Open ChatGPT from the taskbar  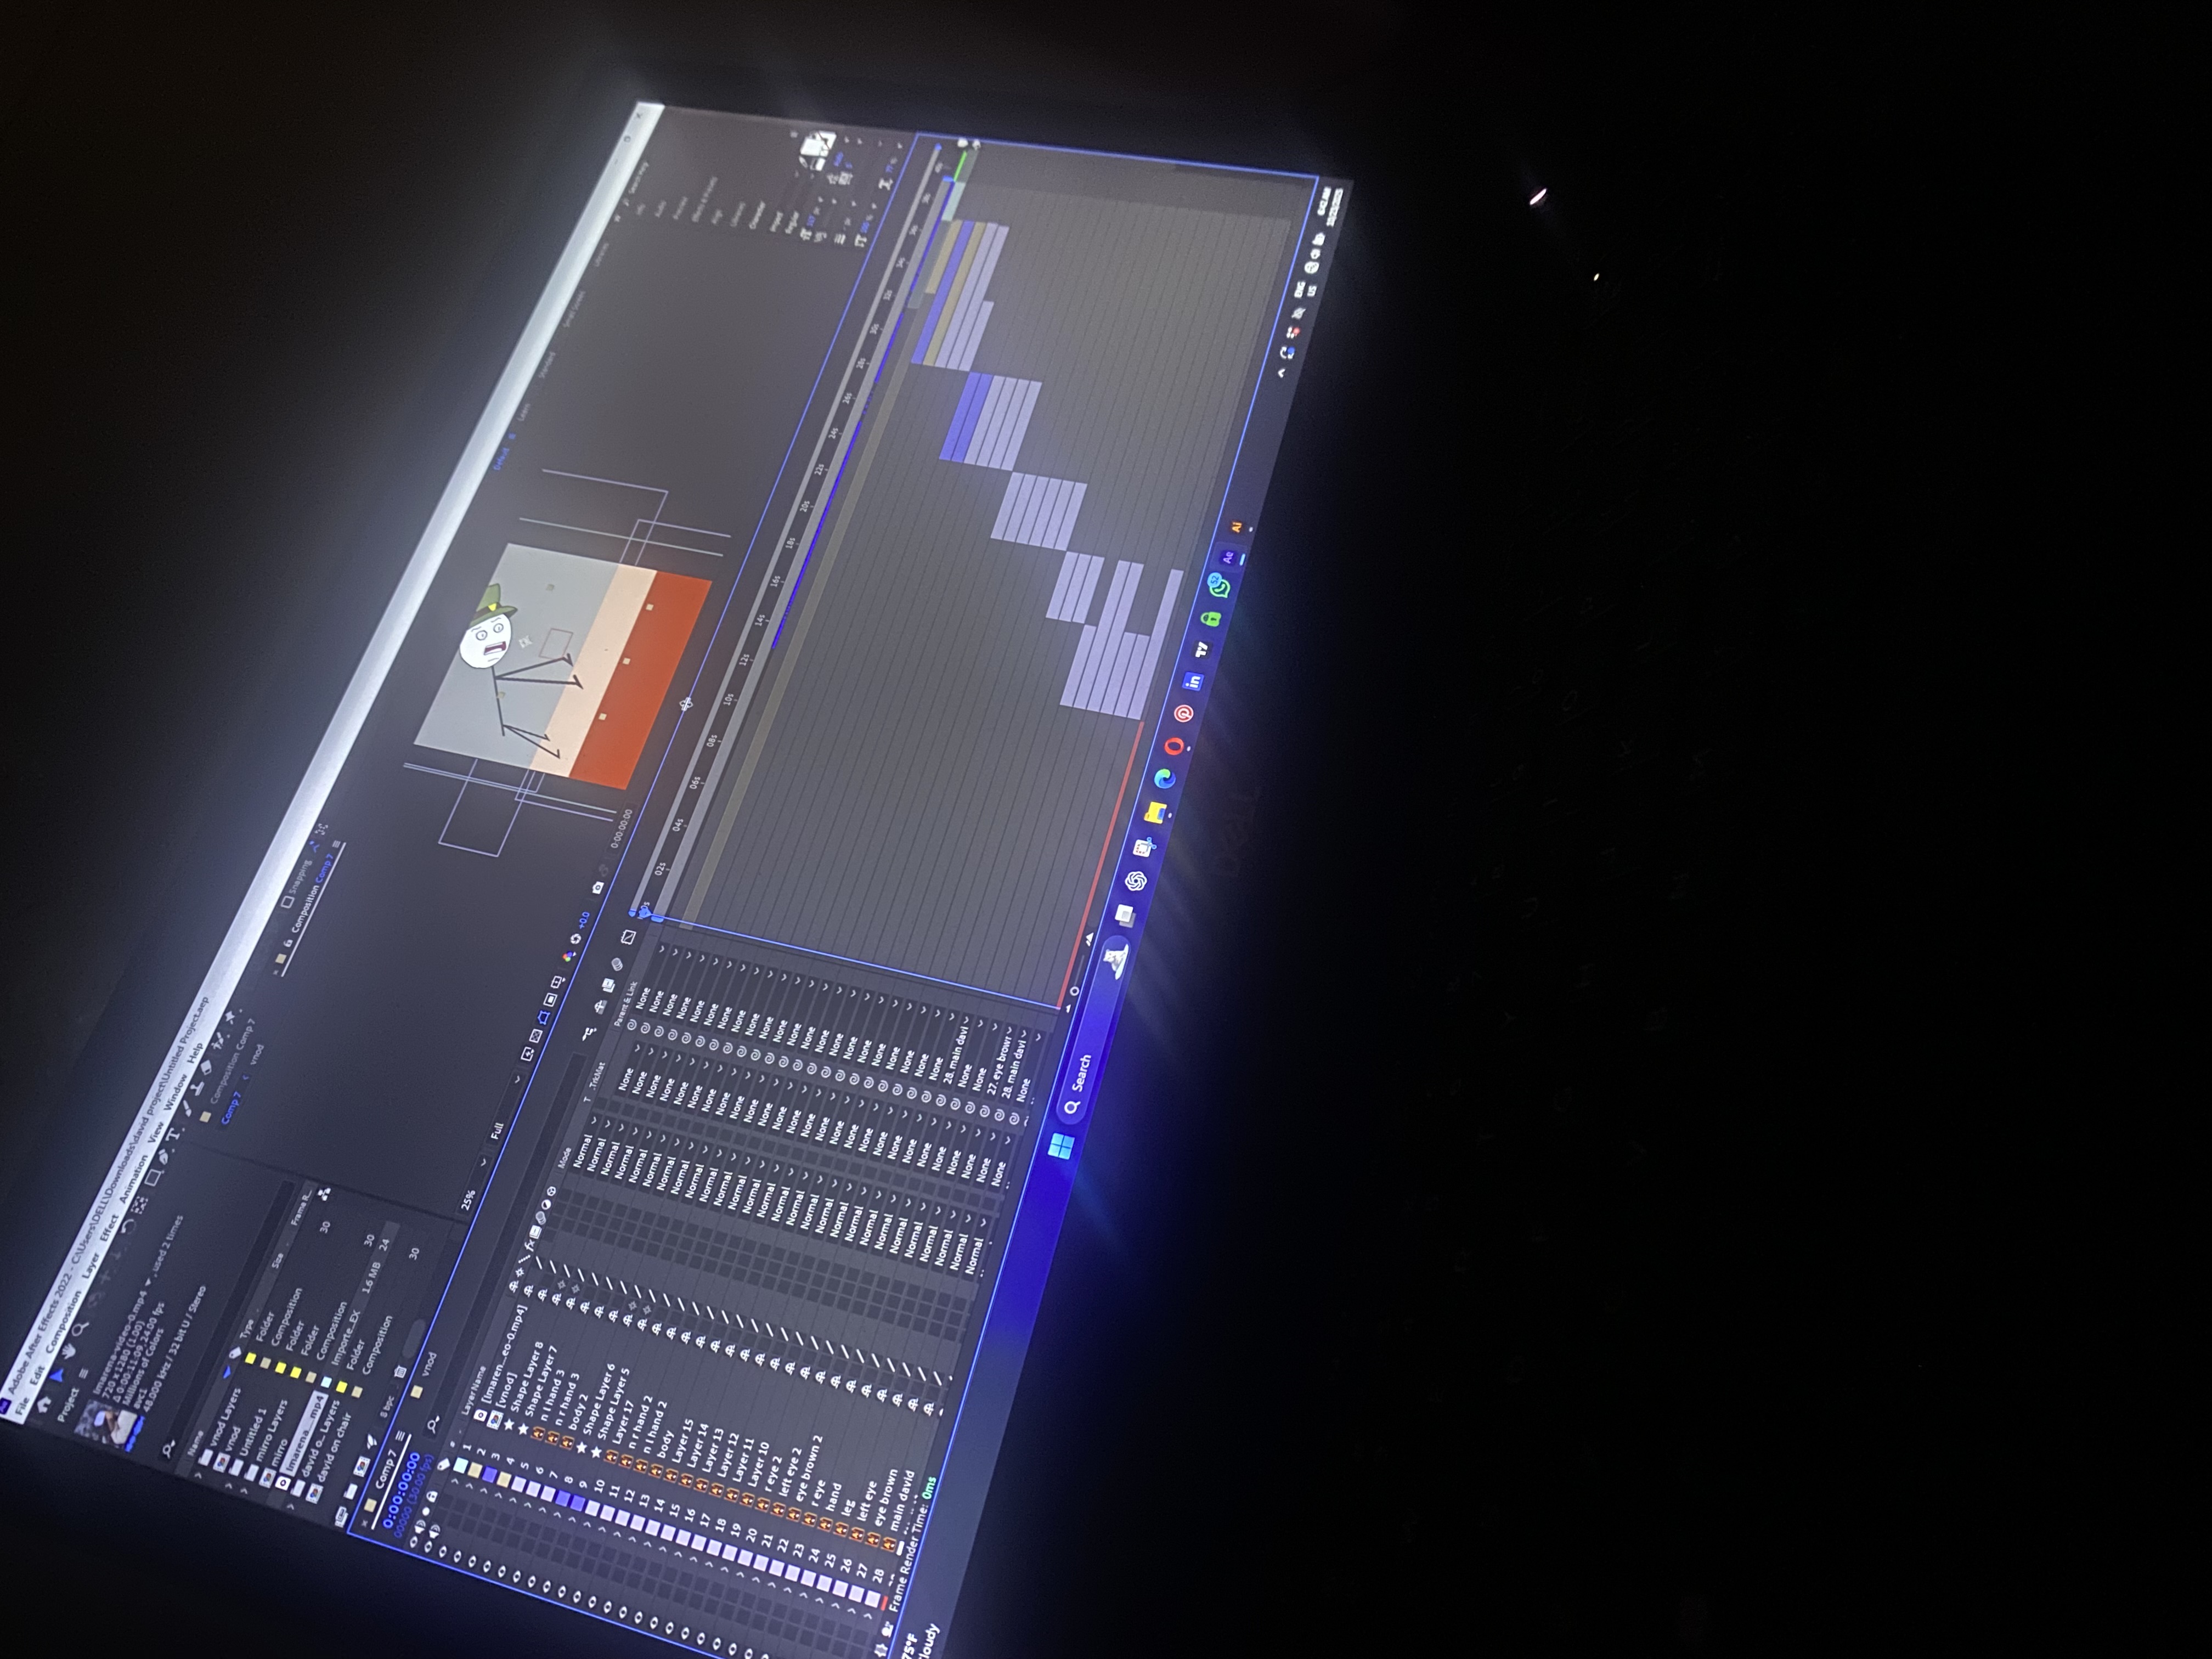click(1135, 881)
